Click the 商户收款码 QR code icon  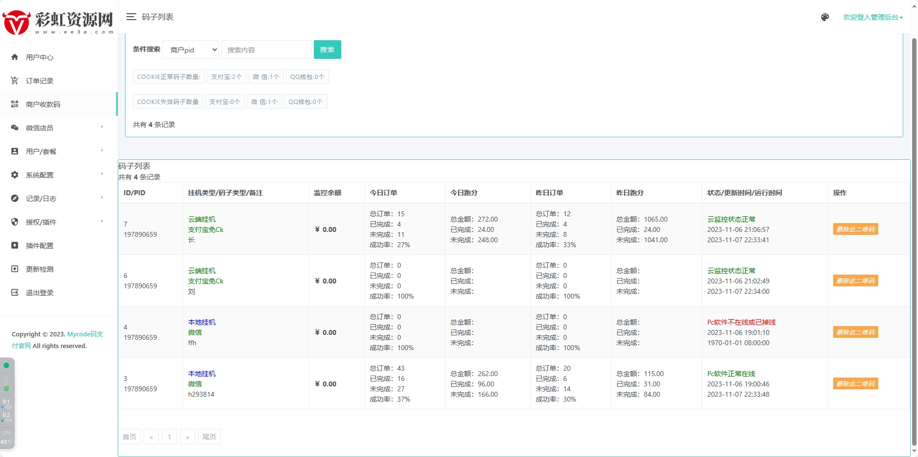coord(15,104)
